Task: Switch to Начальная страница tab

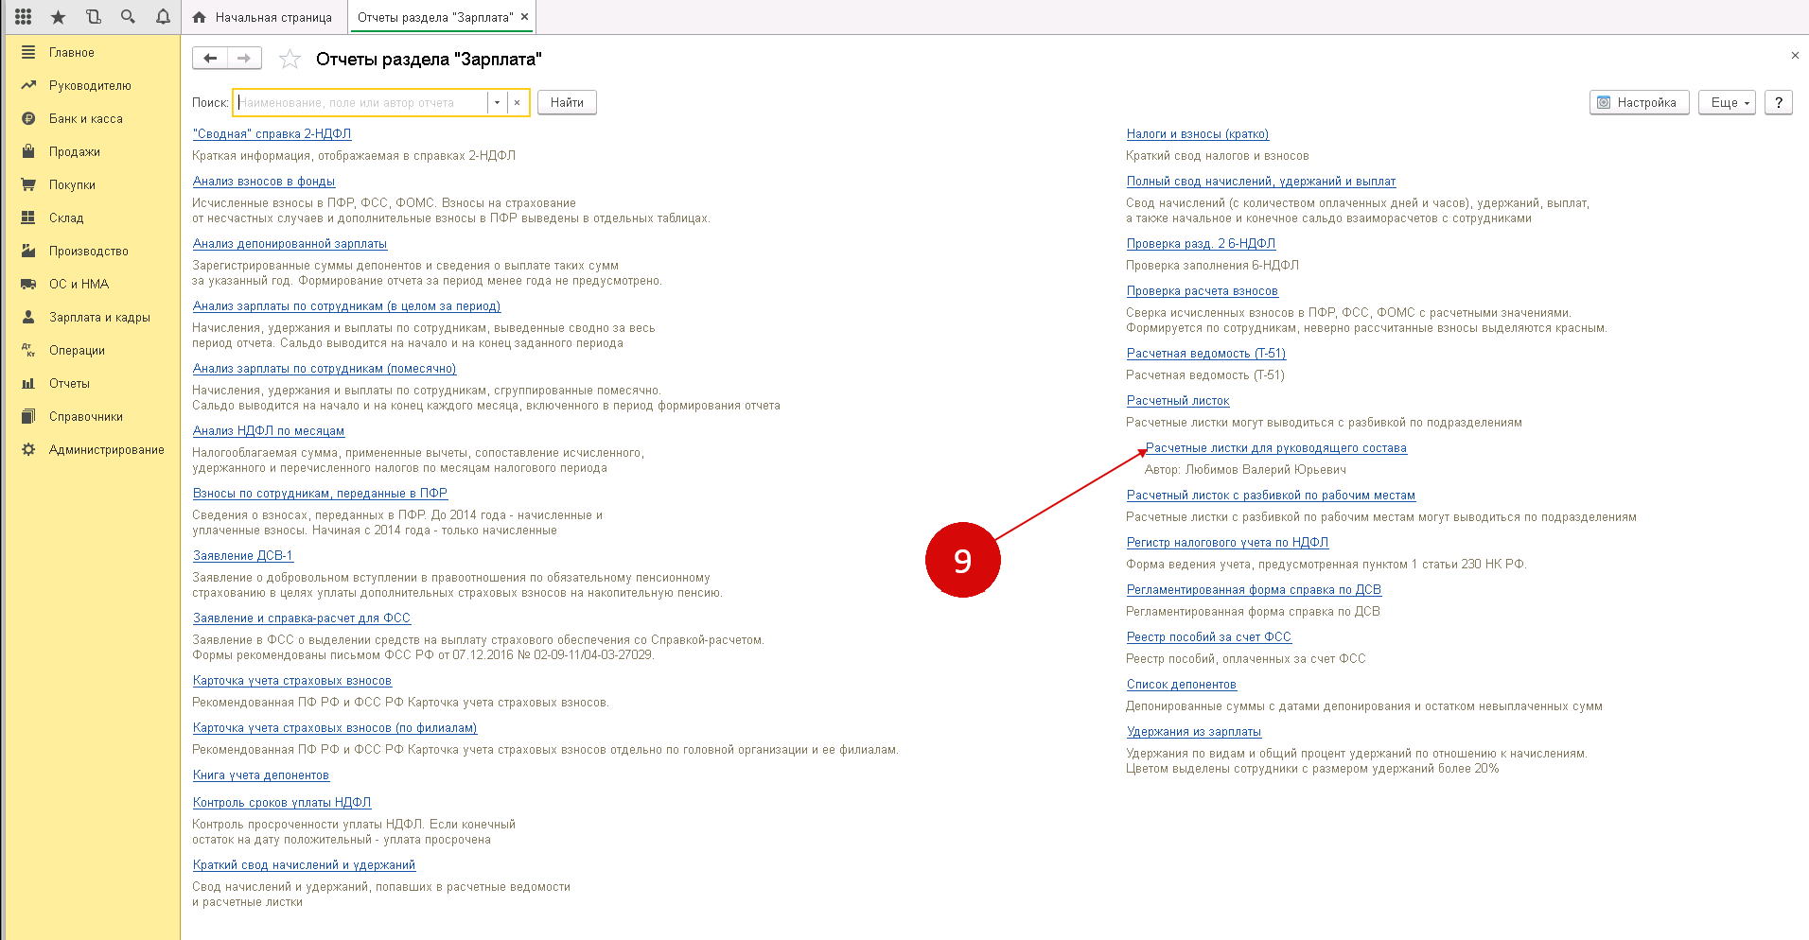Action: tap(263, 17)
